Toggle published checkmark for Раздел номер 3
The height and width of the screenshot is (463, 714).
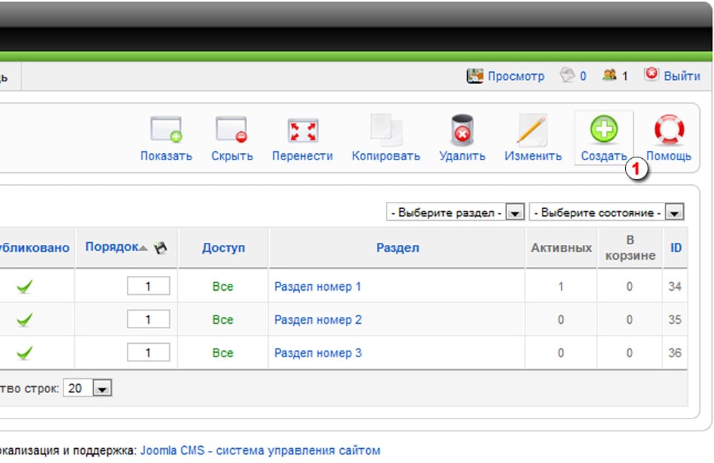pos(25,353)
